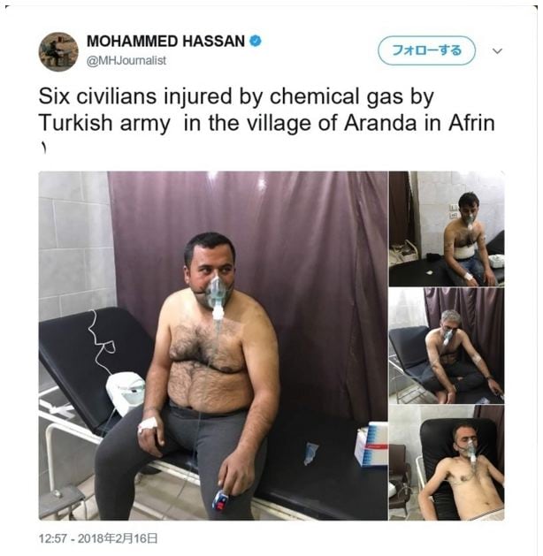
Task: Click the word "Afrin" in the tweet text
Action: (x=471, y=123)
